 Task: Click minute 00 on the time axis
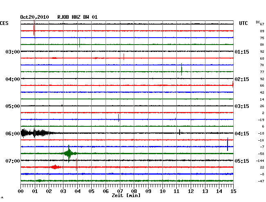click(x=21, y=191)
